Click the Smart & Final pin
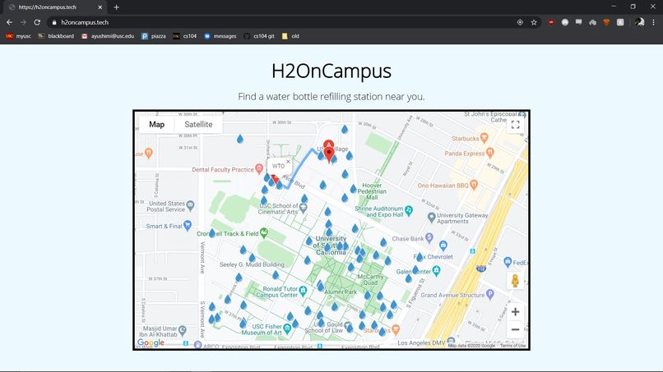 point(188,226)
